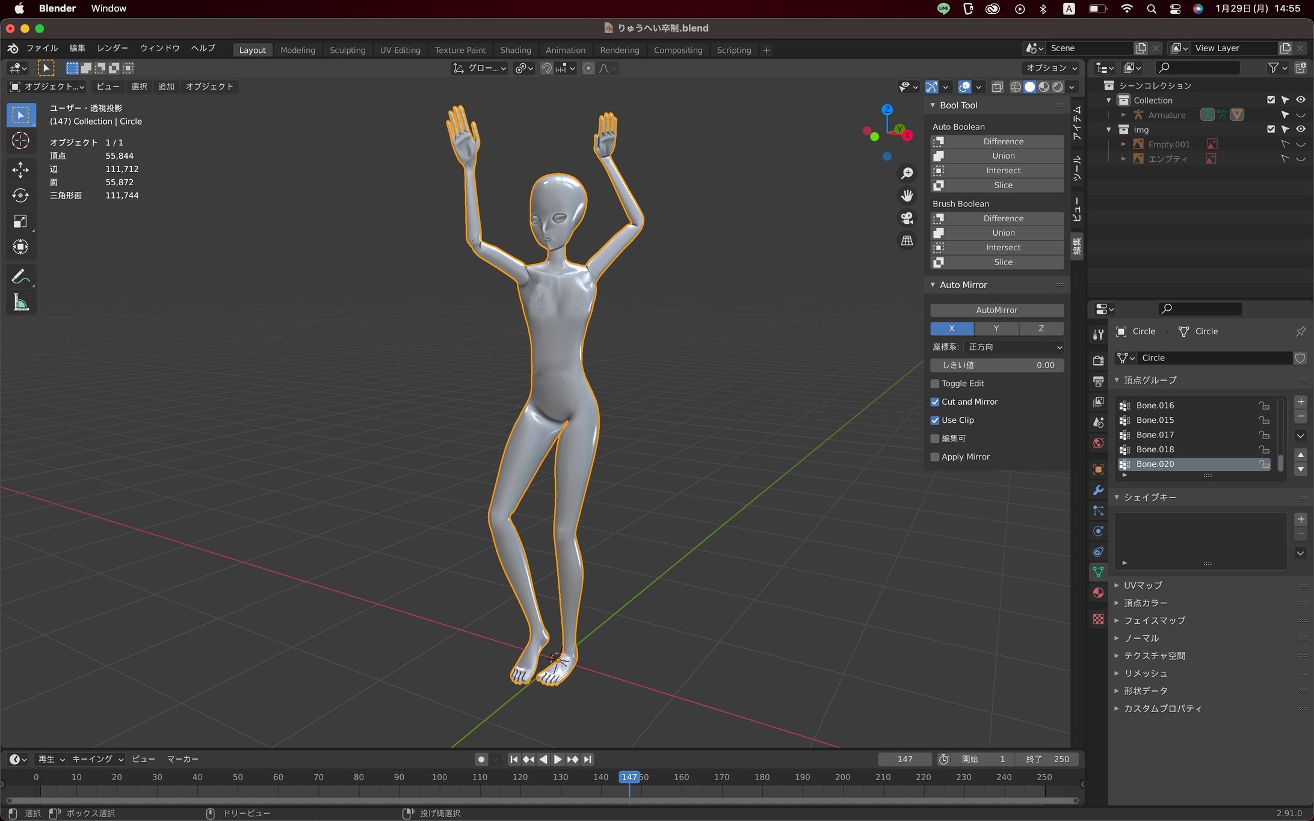Open the グロー transform orientation dropdown
Image resolution: width=1314 pixels, height=821 pixels.
[480, 68]
